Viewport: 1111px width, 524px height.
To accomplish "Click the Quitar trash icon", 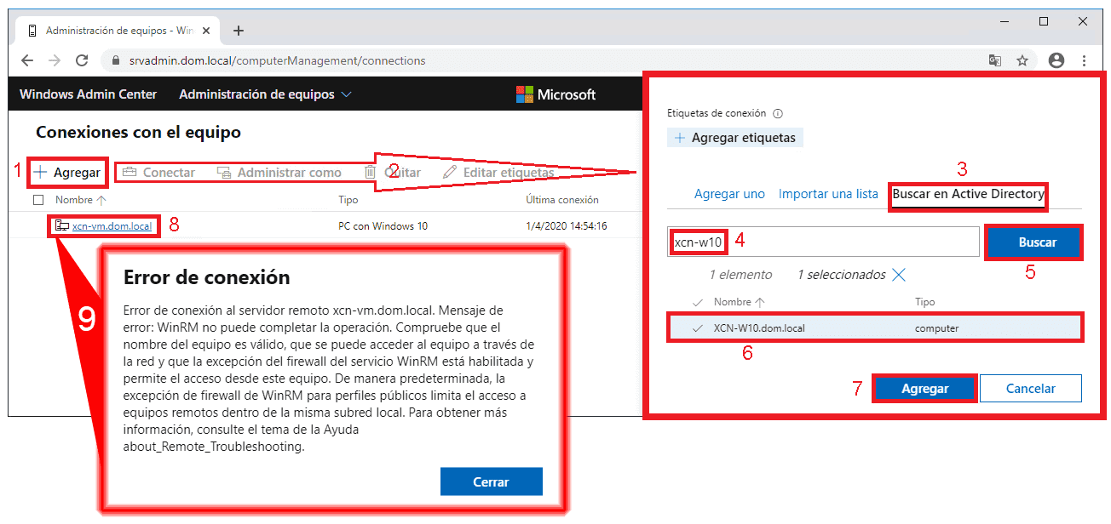I will pyautogui.click(x=370, y=171).
